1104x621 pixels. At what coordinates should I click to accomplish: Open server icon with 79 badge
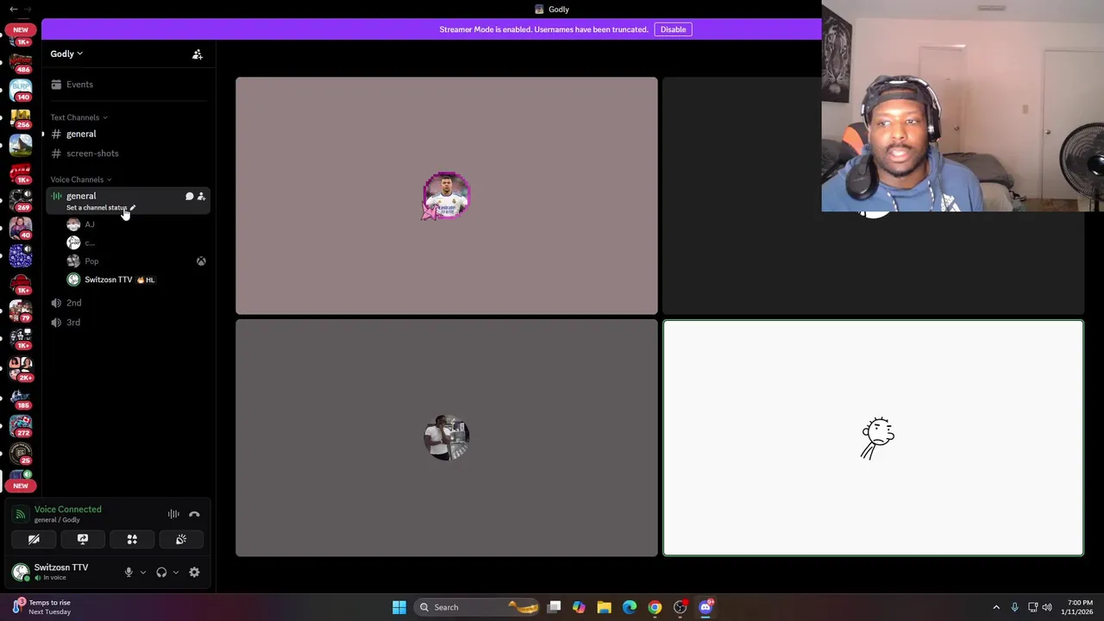pos(21,310)
